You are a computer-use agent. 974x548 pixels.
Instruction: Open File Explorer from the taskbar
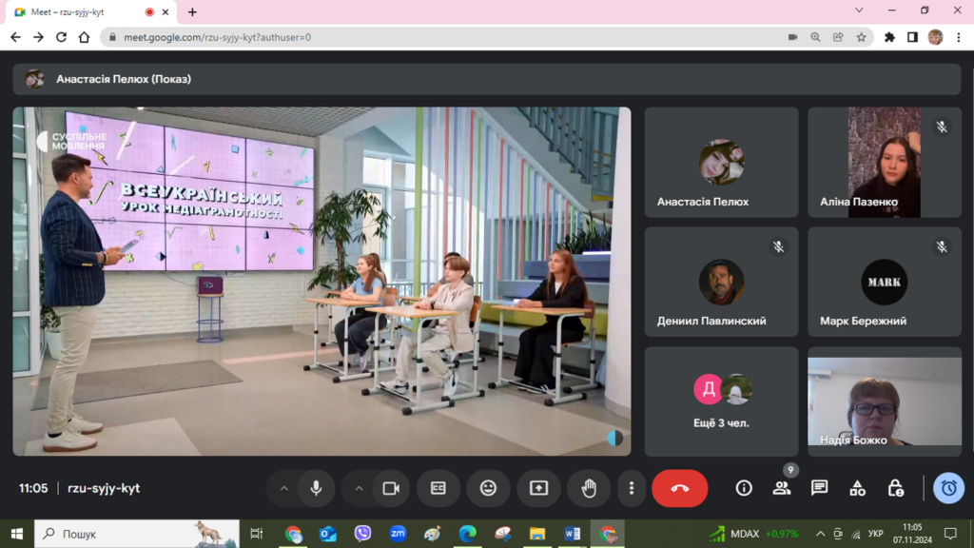click(x=537, y=534)
